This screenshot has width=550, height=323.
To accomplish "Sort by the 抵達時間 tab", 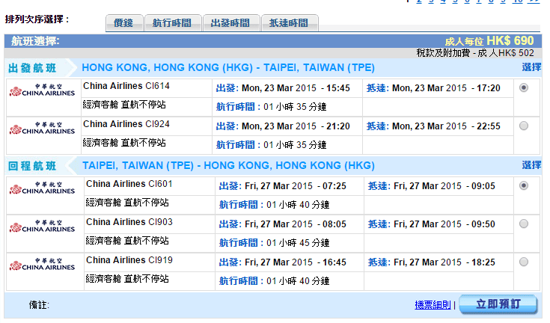I will [x=290, y=24].
